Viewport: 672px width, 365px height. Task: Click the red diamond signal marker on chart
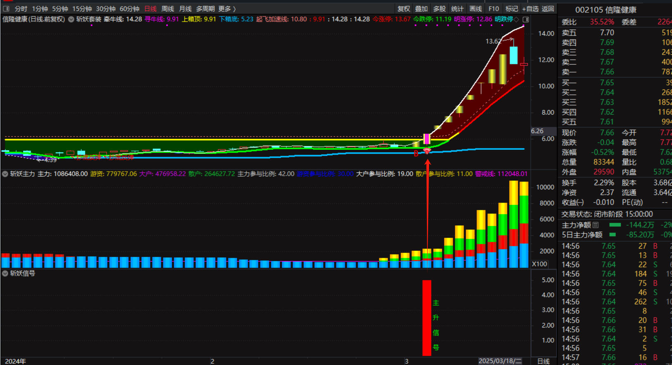click(x=427, y=151)
